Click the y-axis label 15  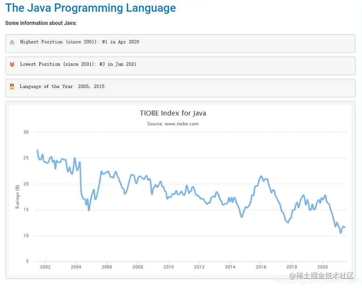tap(26, 210)
